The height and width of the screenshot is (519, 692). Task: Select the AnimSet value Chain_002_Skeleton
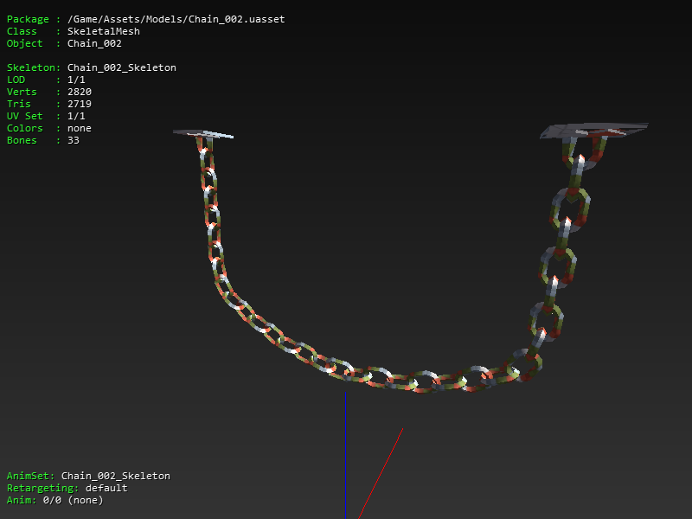tap(116, 476)
